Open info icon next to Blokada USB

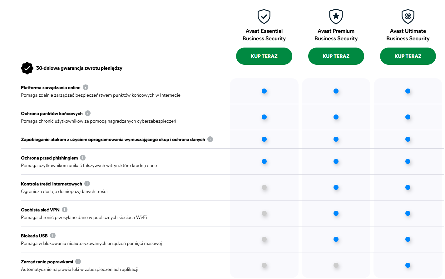pyautogui.click(x=53, y=236)
